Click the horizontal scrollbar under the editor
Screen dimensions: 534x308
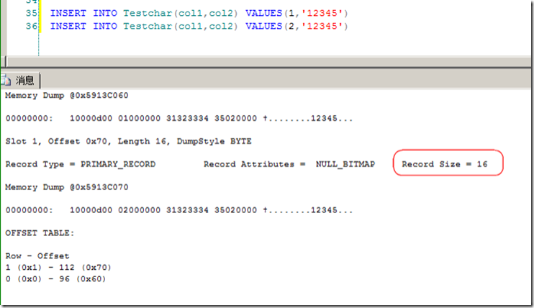pos(268,62)
